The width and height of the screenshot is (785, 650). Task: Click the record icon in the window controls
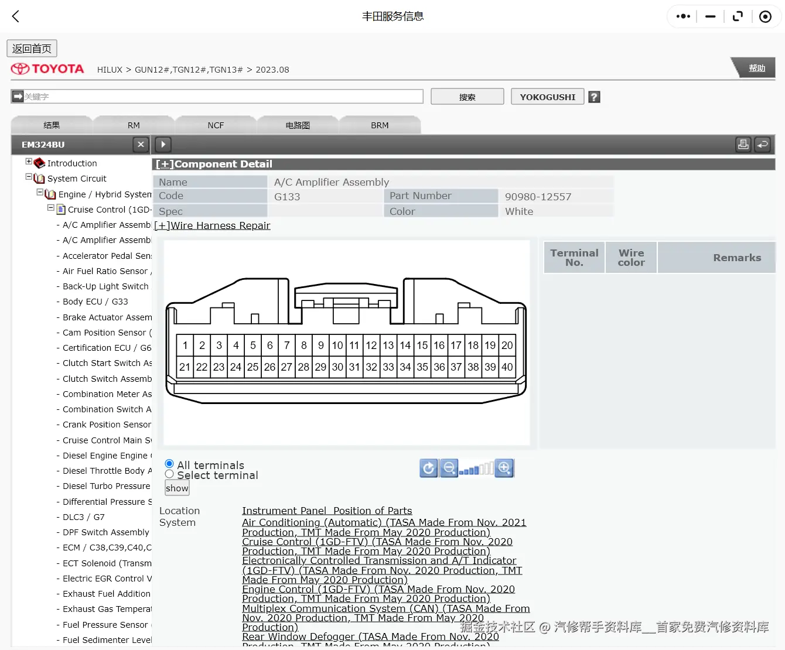(765, 16)
